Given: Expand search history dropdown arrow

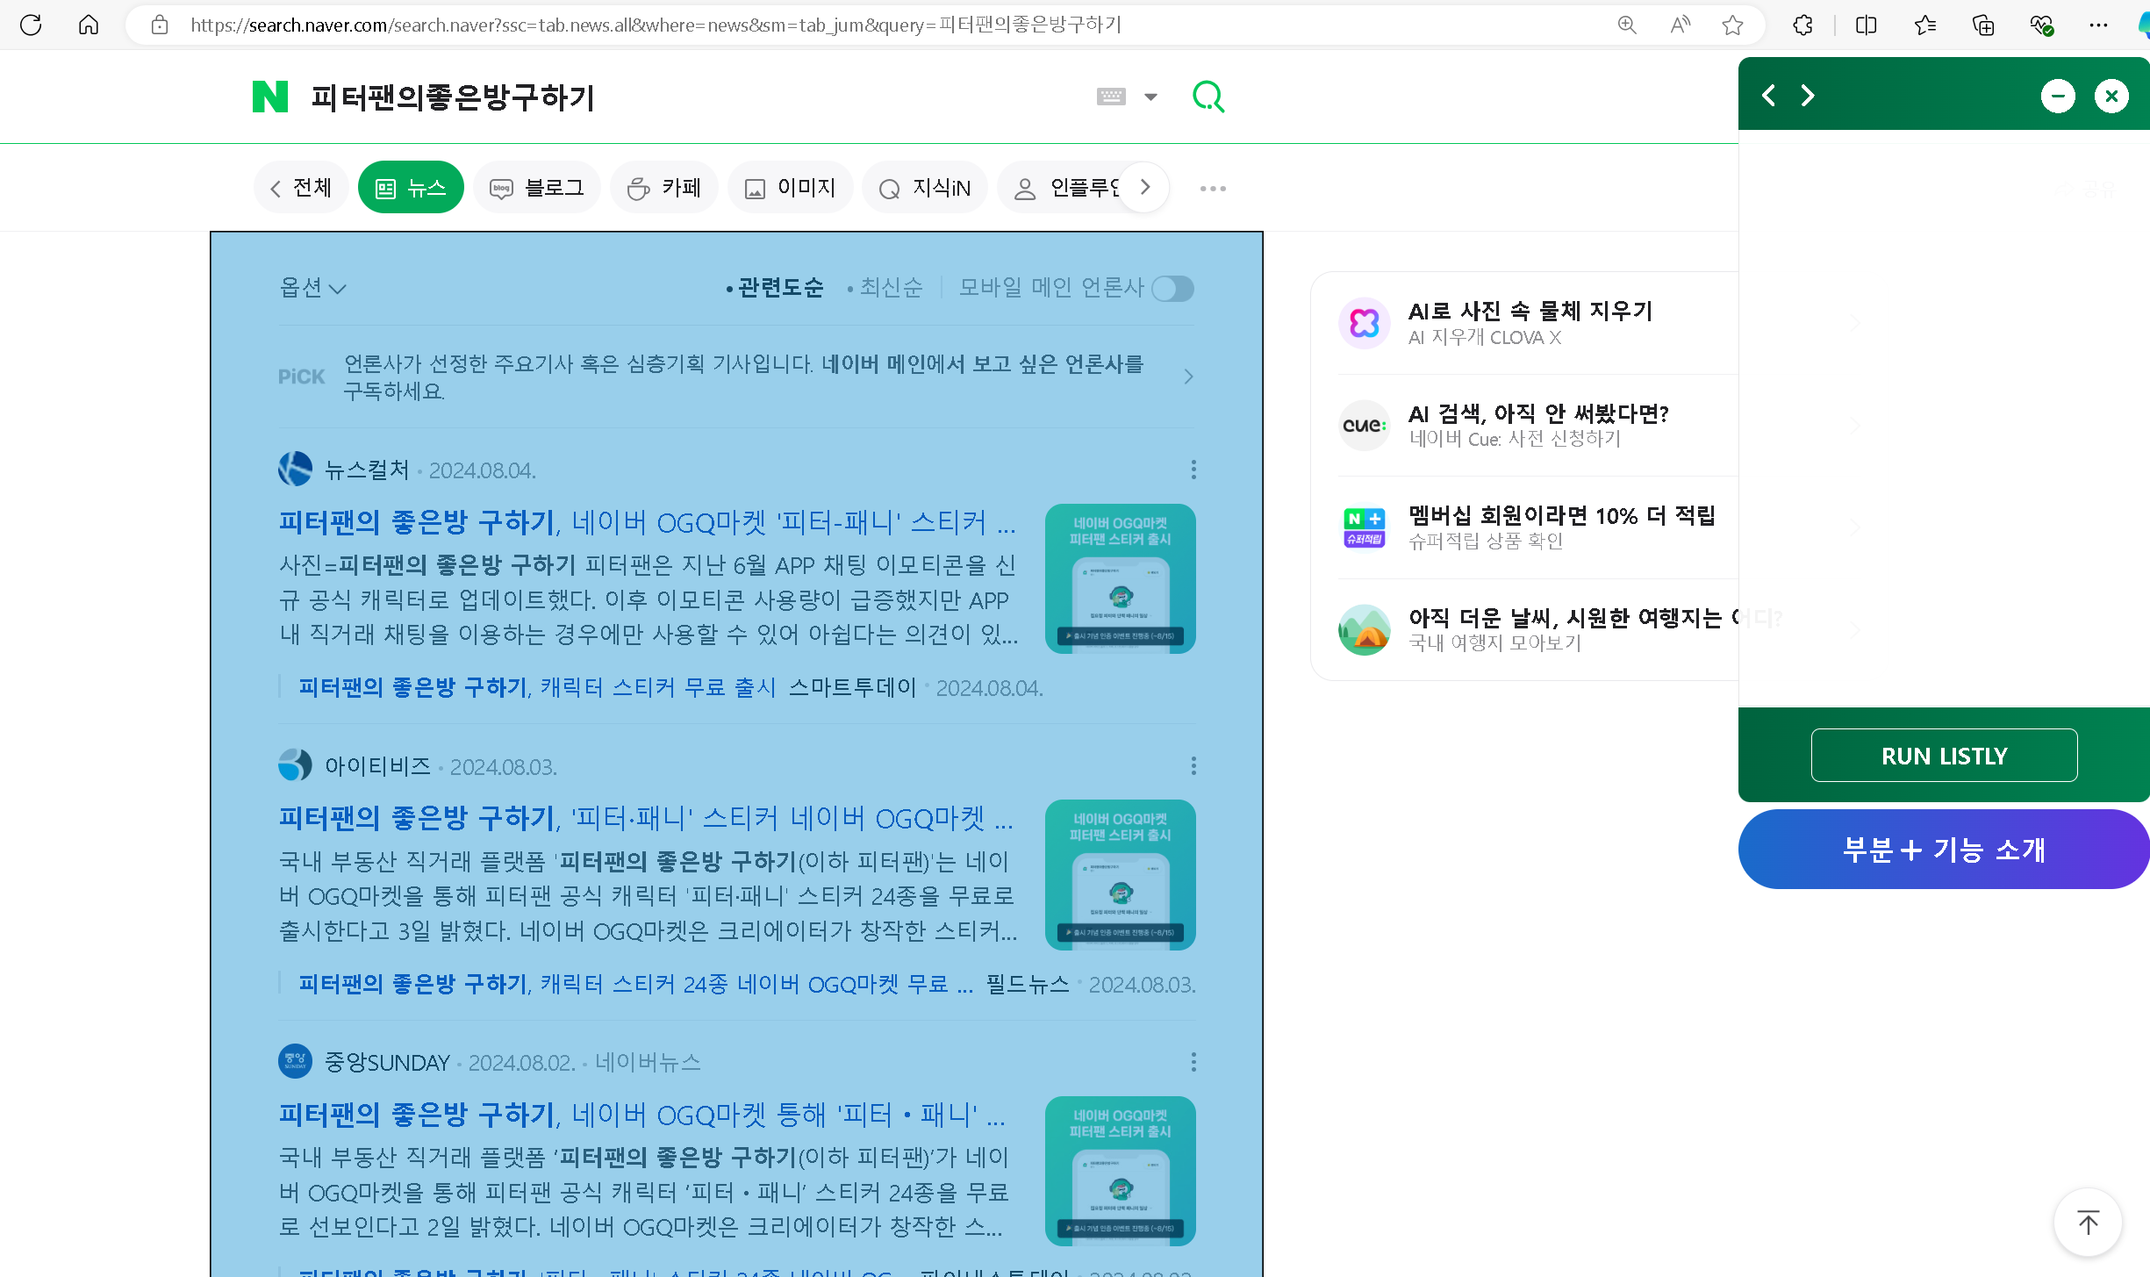Looking at the screenshot, I should click(x=1150, y=97).
